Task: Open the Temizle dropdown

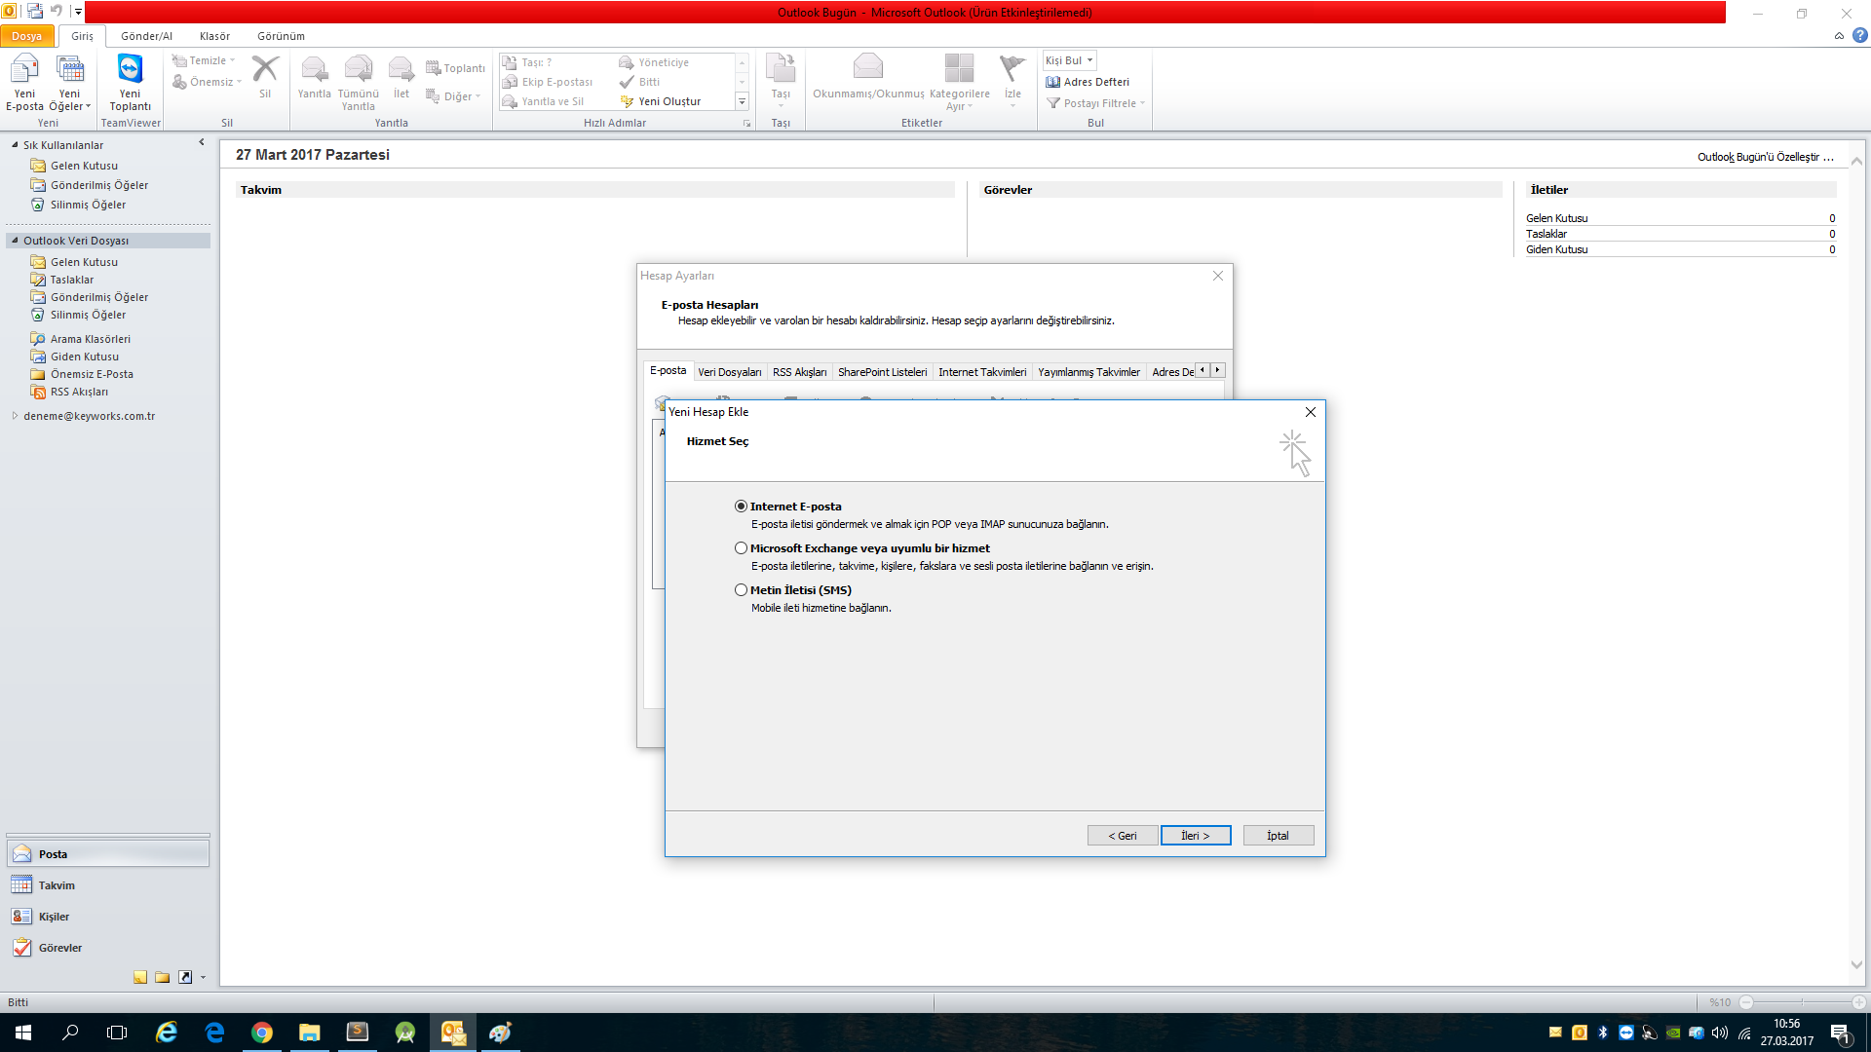Action: tap(204, 60)
